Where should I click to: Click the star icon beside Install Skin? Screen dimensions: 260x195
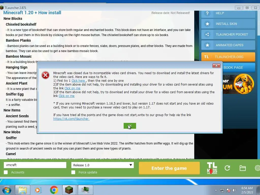(x=207, y=24)
